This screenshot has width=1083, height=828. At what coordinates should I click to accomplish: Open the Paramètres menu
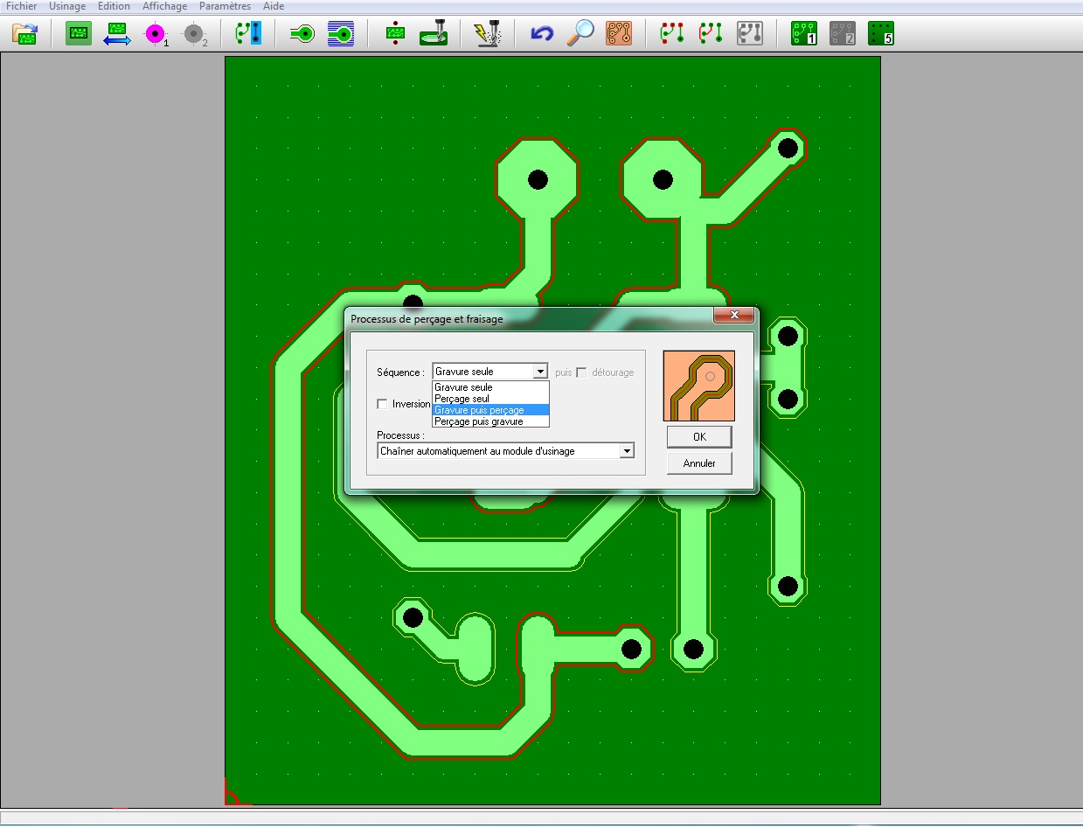coord(225,6)
